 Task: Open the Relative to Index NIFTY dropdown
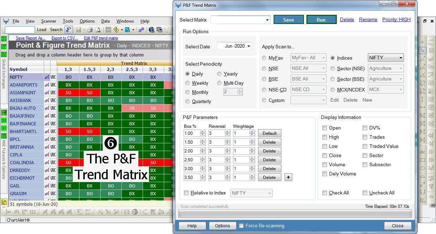(251, 193)
